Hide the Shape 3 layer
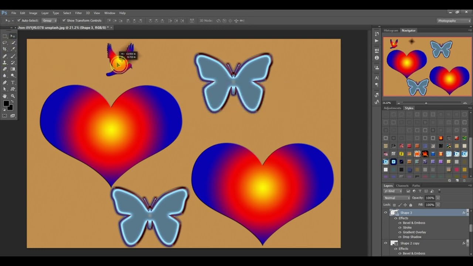Image resolution: width=473 pixels, height=266 pixels. pos(385,212)
